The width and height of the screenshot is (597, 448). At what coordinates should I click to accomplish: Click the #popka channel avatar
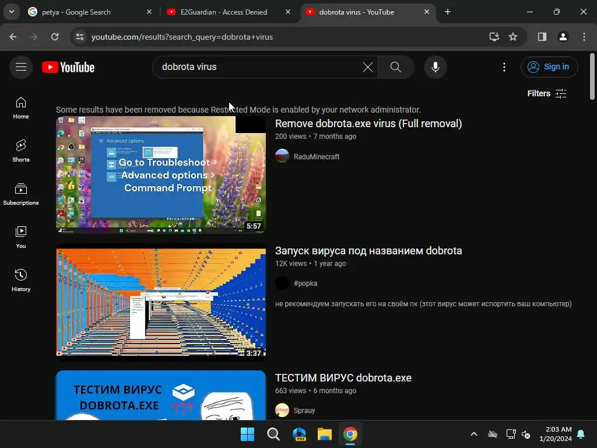[282, 283]
